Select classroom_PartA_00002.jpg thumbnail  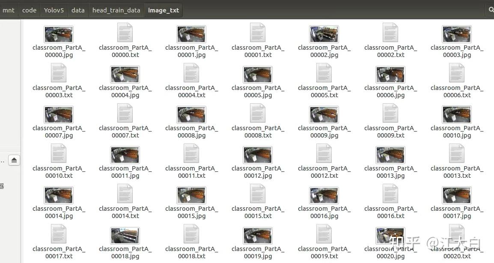click(324, 34)
